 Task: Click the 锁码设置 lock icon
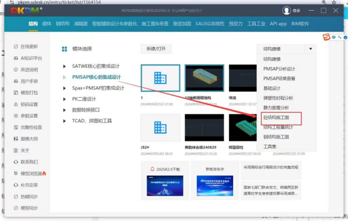[x=16, y=104]
